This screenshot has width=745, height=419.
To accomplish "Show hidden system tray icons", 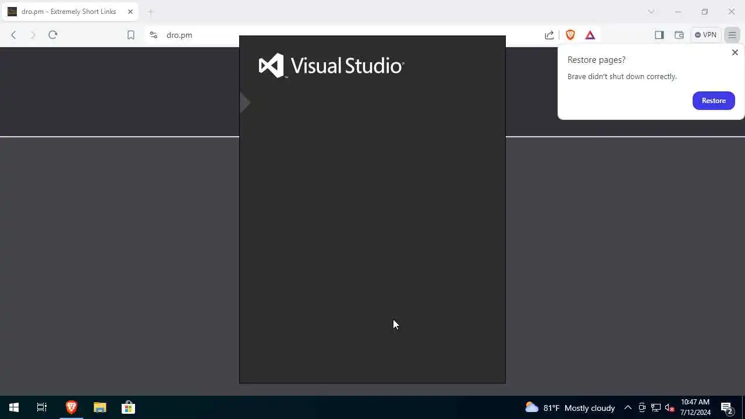I will [628, 408].
